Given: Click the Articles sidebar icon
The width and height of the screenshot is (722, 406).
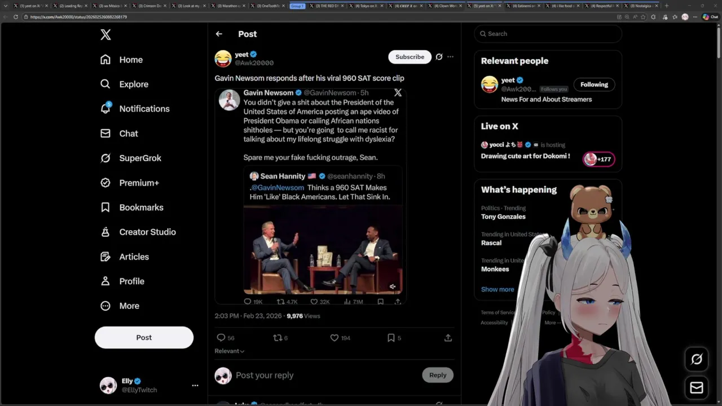Looking at the screenshot, I should click(105, 257).
